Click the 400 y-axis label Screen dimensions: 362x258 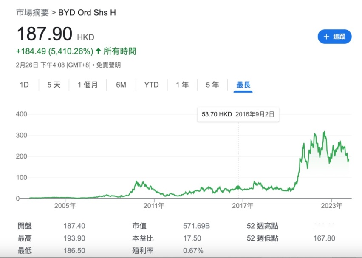(22, 114)
